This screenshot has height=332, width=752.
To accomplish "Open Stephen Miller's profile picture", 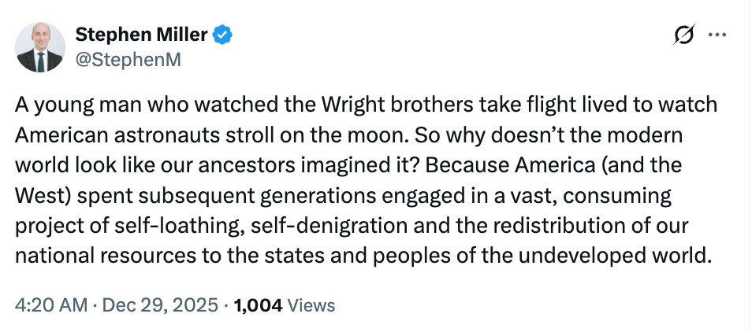I will click(x=40, y=47).
